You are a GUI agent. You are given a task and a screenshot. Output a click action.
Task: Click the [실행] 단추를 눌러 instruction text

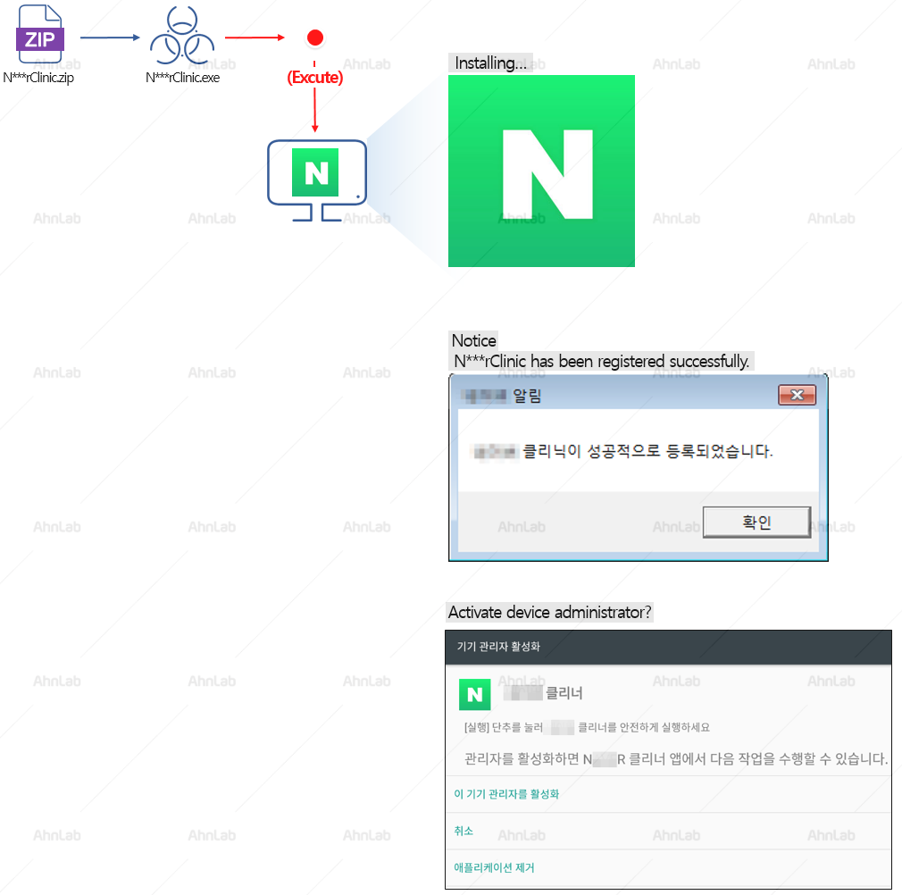pyautogui.click(x=587, y=728)
